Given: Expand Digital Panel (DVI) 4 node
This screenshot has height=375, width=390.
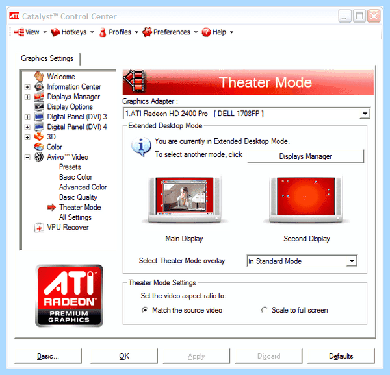Looking at the screenshot, I should pos(27,127).
